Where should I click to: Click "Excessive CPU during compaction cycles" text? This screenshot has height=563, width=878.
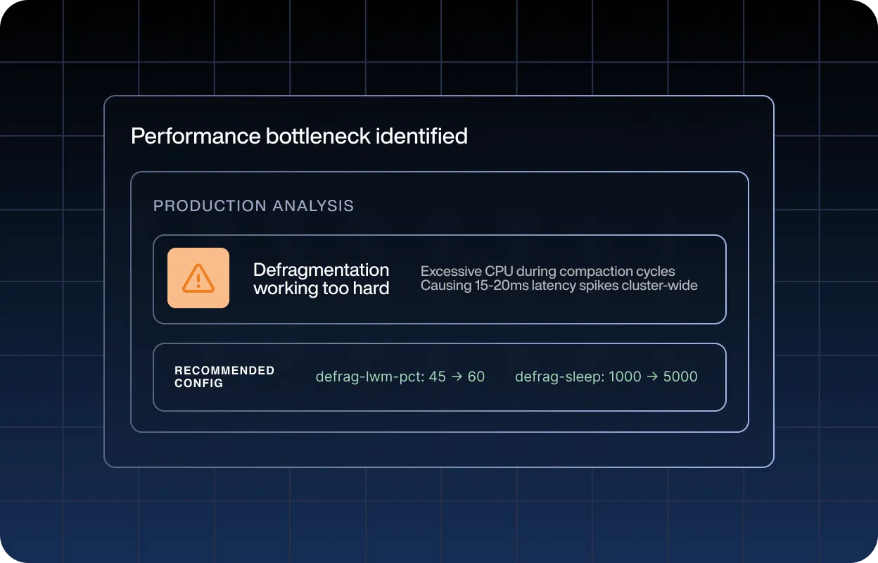tap(548, 272)
